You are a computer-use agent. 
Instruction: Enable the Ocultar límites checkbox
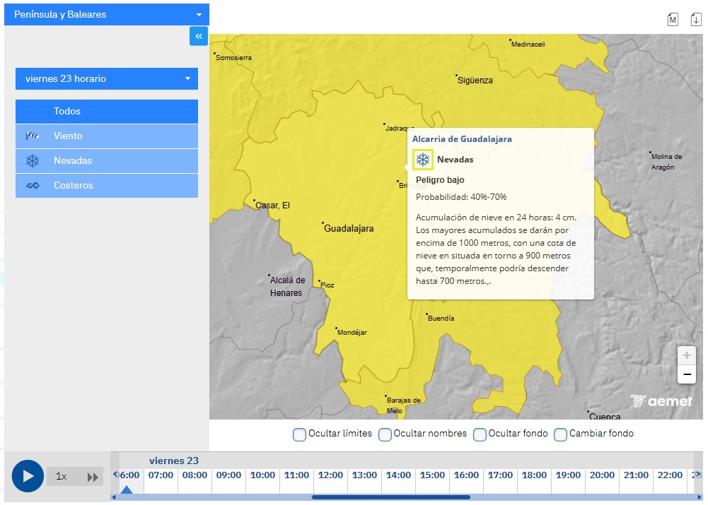(x=300, y=434)
